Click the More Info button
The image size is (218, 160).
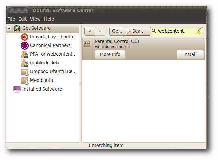[110, 54]
